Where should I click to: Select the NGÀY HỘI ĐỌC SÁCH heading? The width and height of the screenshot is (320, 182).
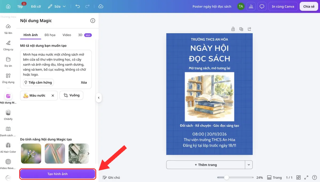pyautogui.click(x=209, y=53)
